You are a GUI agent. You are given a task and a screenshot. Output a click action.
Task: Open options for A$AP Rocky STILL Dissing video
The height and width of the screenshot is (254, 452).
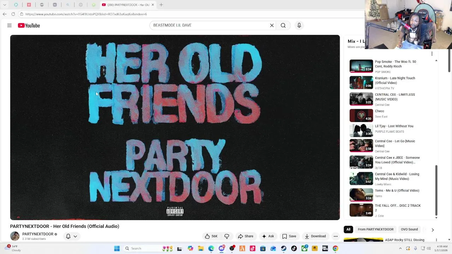click(436, 240)
